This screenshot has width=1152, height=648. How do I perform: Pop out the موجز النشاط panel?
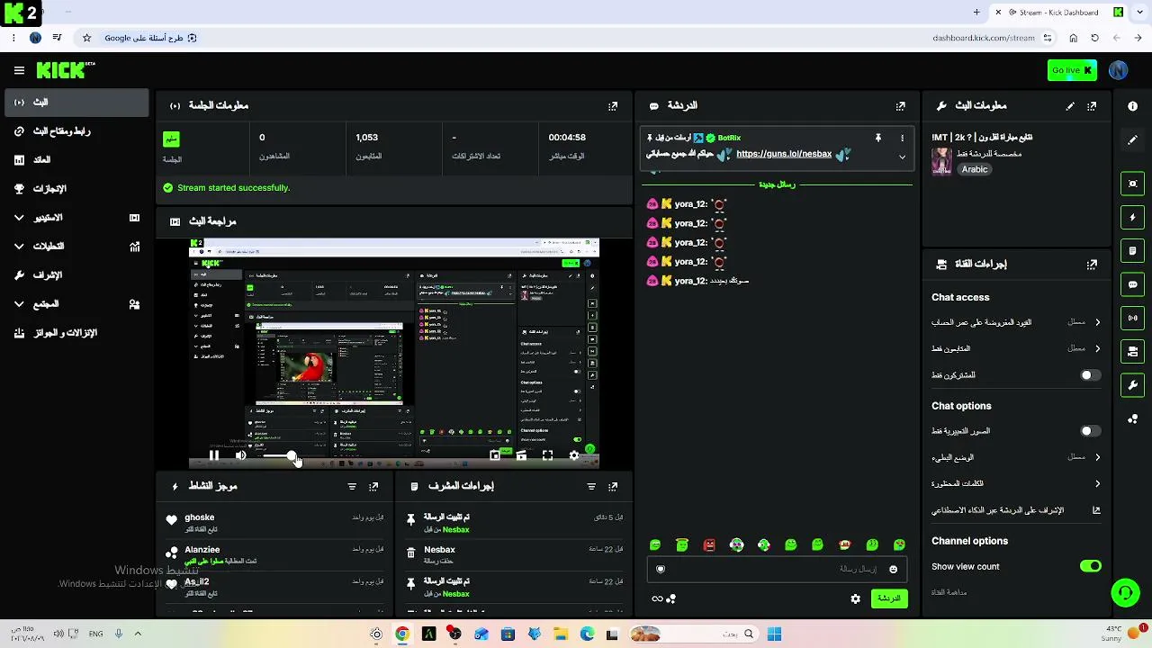[373, 486]
